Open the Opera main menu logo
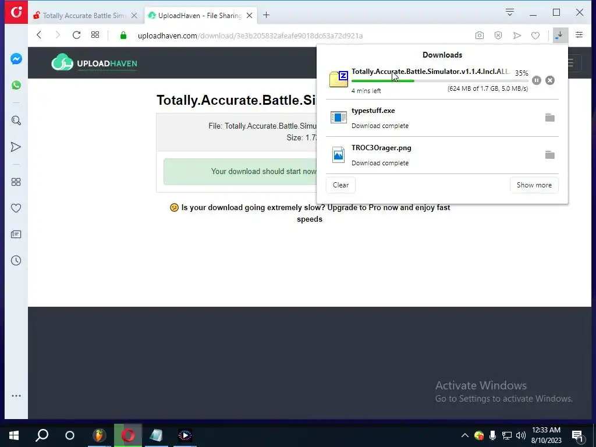 16,12
